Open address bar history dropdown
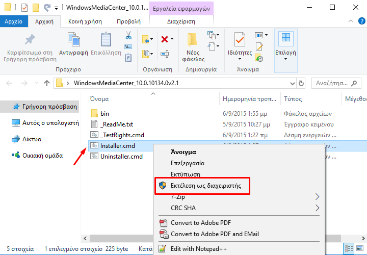The width and height of the screenshot is (367, 255). 293,84
